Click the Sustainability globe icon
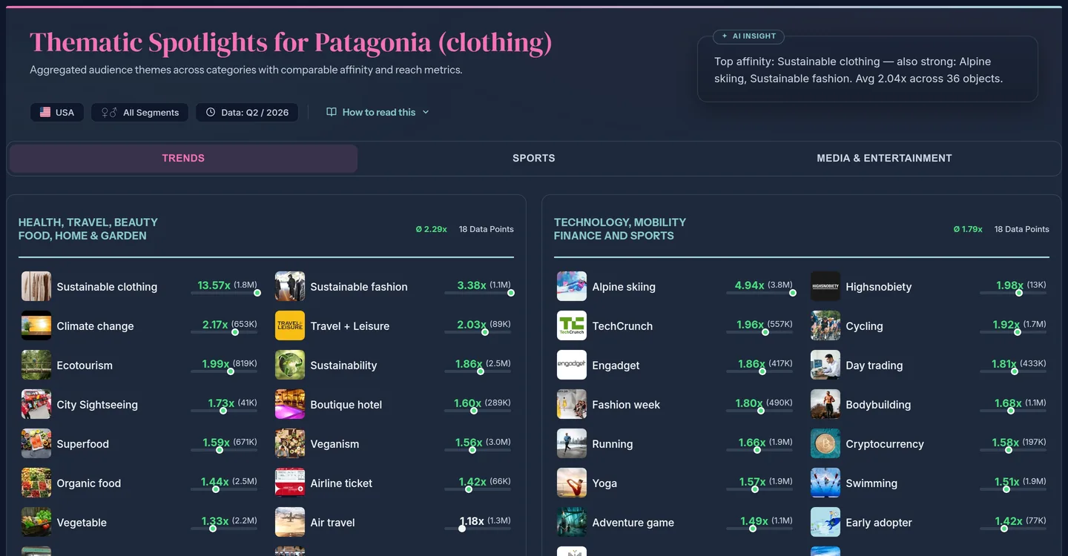 click(290, 365)
